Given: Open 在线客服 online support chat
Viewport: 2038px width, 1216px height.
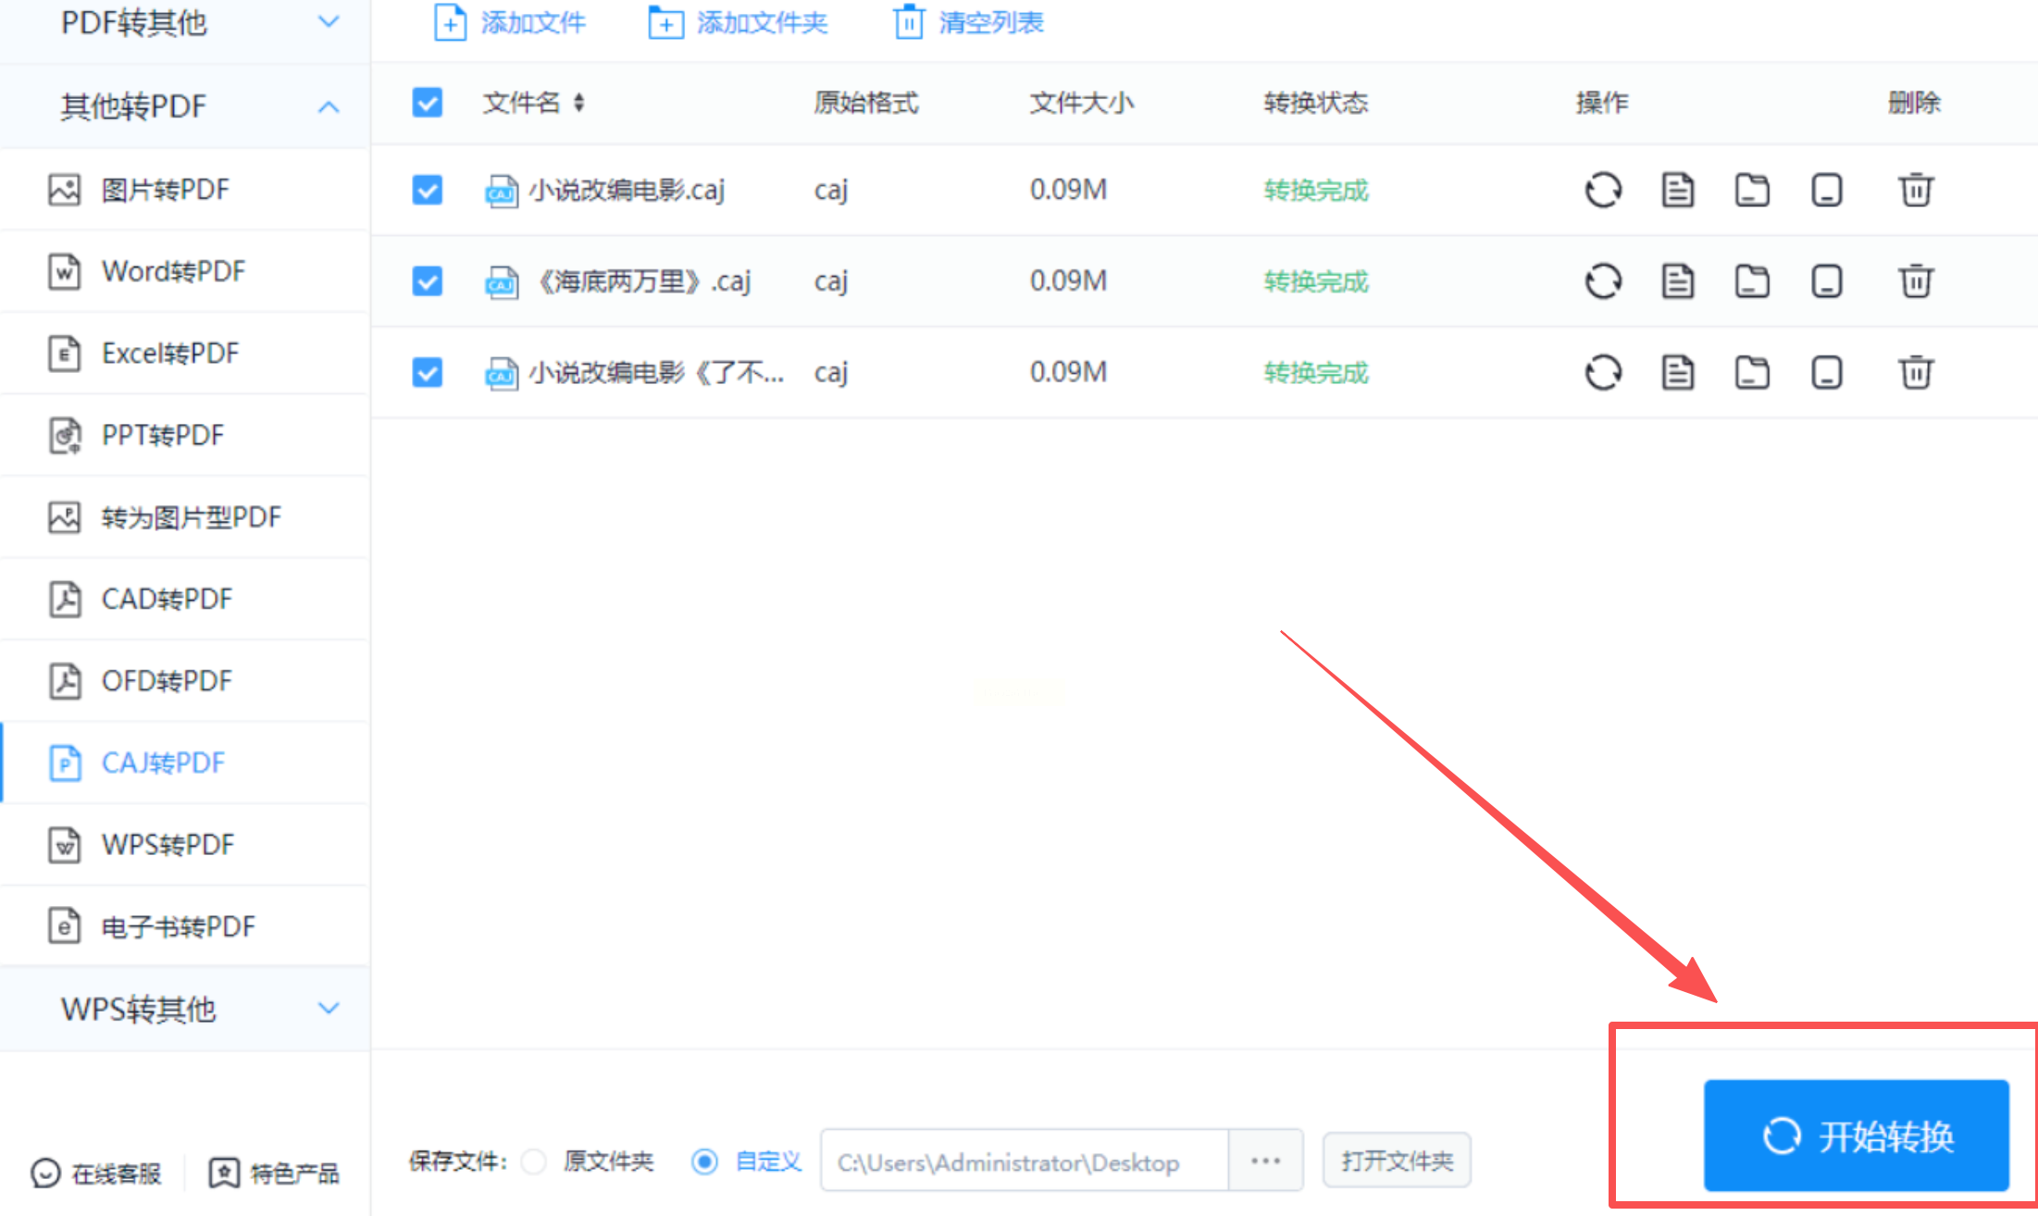Looking at the screenshot, I should tap(96, 1173).
